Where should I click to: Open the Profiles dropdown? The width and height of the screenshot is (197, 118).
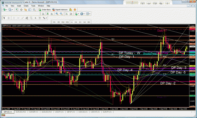(x=10, y=10)
